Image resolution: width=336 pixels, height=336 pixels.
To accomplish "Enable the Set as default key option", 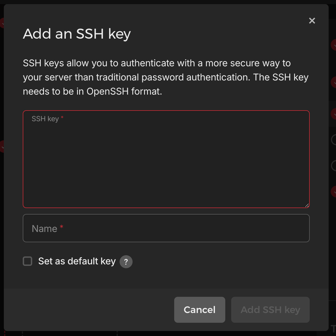I will (x=27, y=261).
